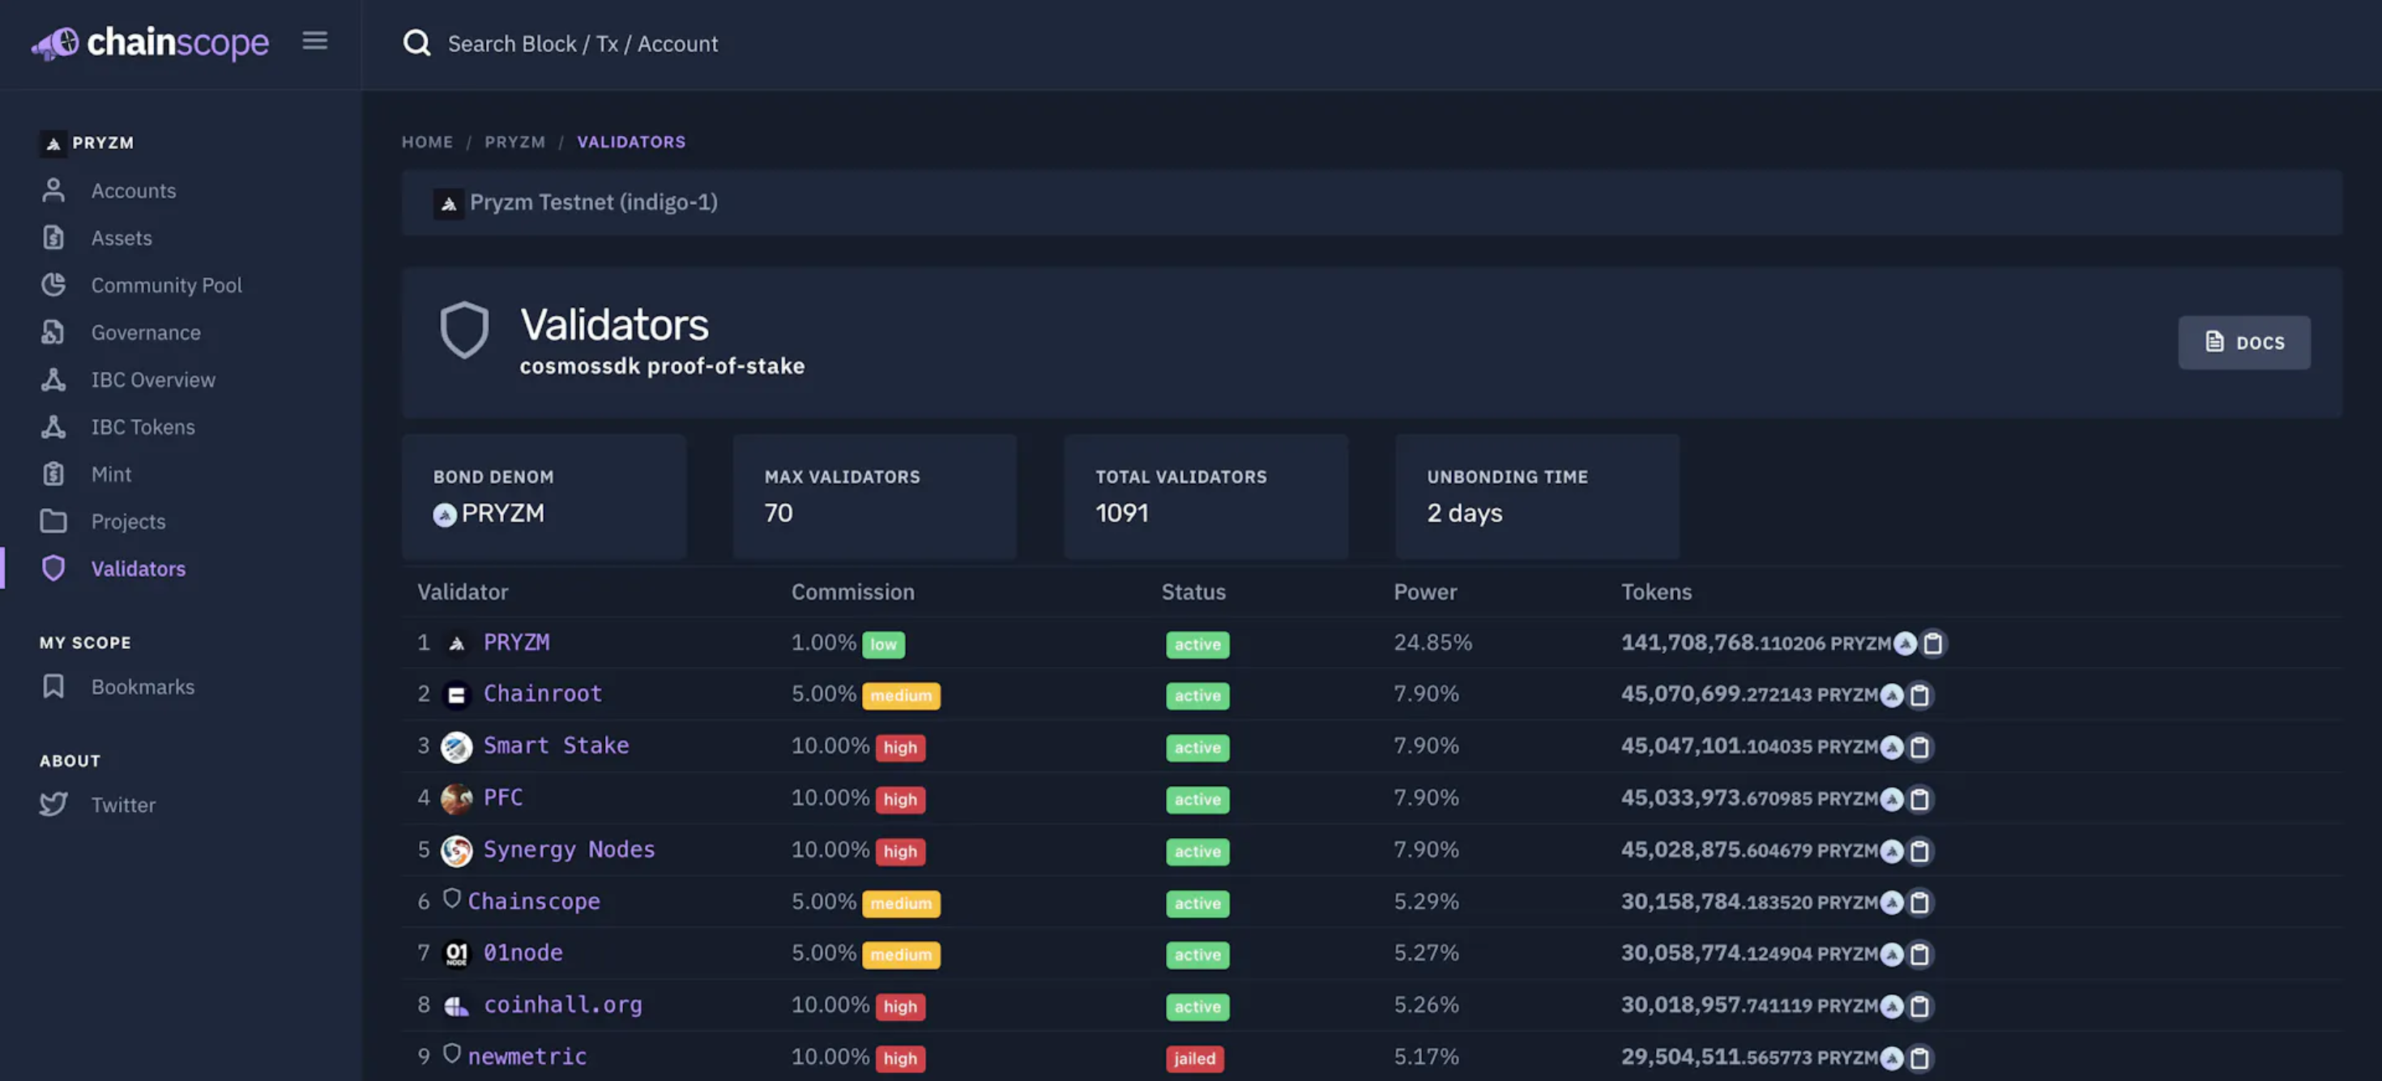Open Community Pool page

point(166,284)
